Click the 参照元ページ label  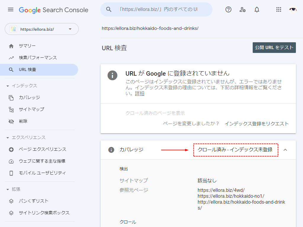click(134, 190)
